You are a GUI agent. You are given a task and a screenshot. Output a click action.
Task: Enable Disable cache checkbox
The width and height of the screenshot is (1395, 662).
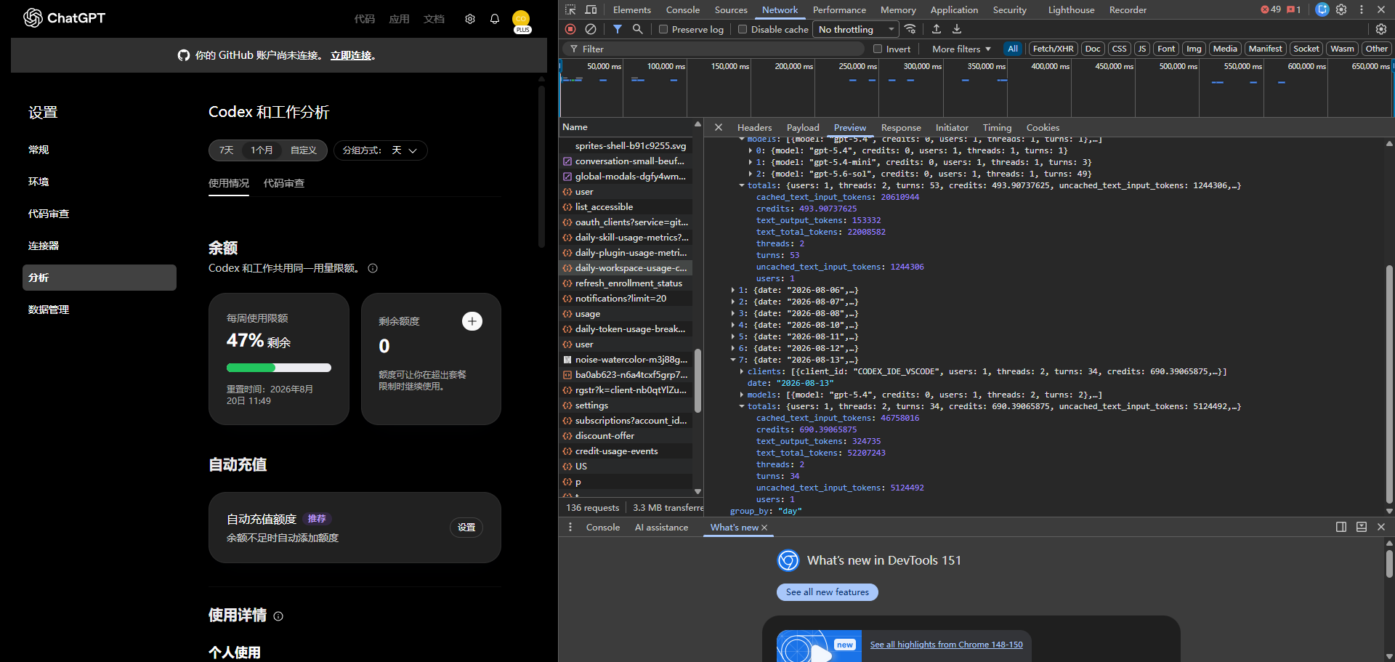(743, 29)
